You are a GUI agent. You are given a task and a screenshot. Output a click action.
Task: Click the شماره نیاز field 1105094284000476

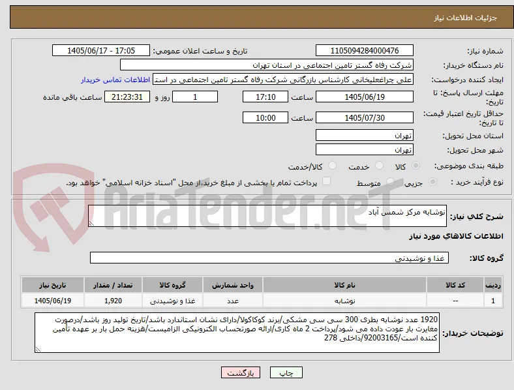(364, 50)
